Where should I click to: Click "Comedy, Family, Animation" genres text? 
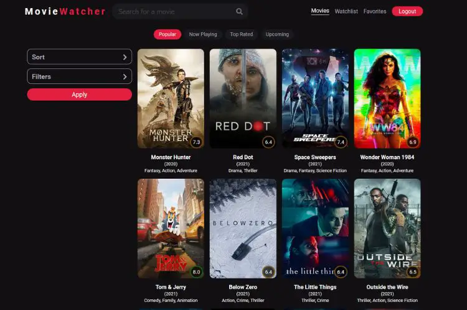pos(171,301)
